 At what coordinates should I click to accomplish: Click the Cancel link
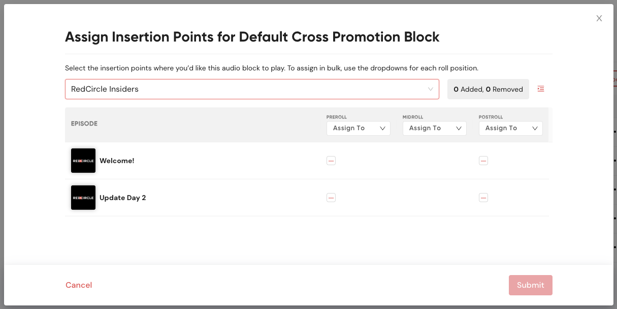point(79,285)
